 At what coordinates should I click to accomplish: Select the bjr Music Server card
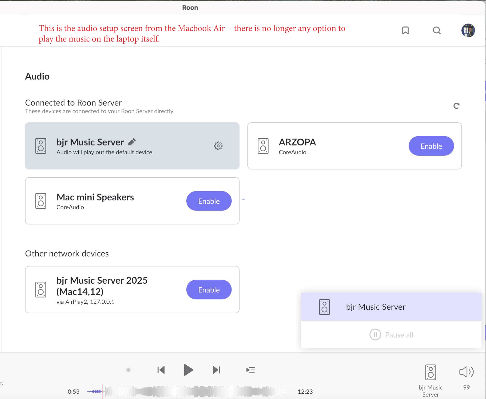point(132,146)
